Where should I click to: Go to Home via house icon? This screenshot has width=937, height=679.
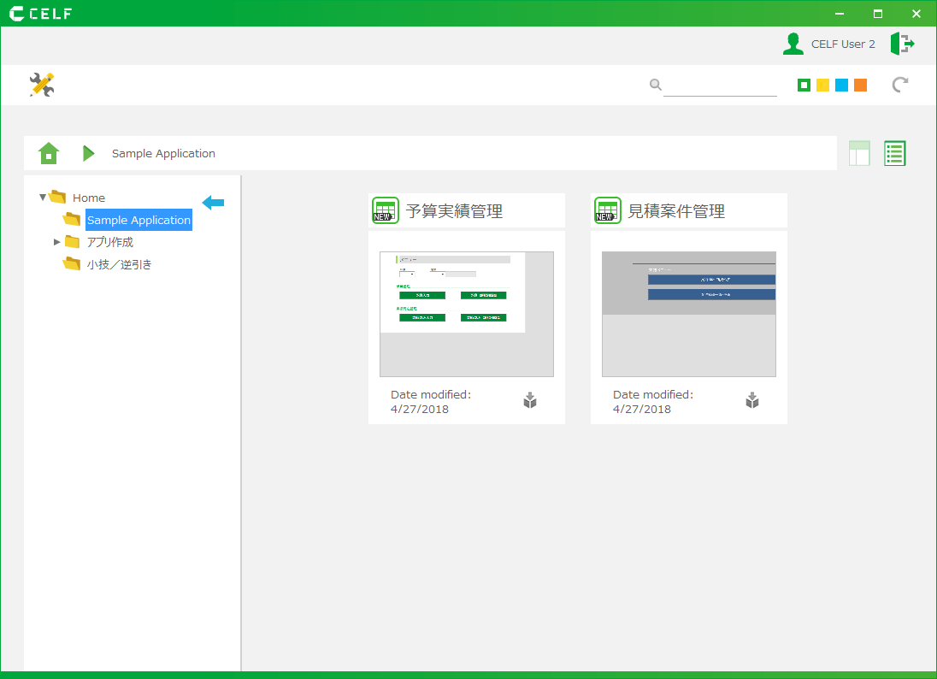pyautogui.click(x=49, y=153)
